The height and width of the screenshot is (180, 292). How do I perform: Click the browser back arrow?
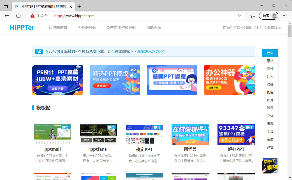click(x=7, y=16)
